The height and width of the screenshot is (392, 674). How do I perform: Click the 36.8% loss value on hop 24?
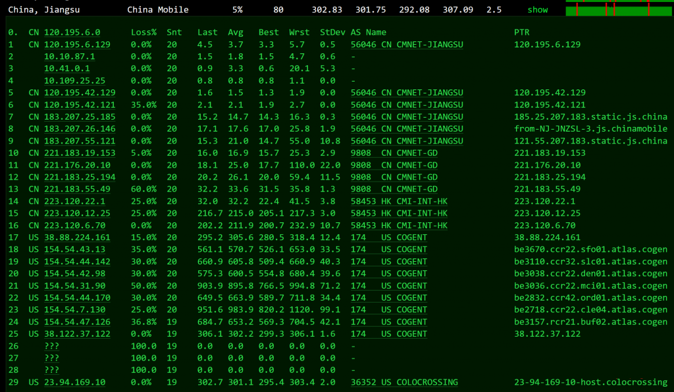click(143, 322)
